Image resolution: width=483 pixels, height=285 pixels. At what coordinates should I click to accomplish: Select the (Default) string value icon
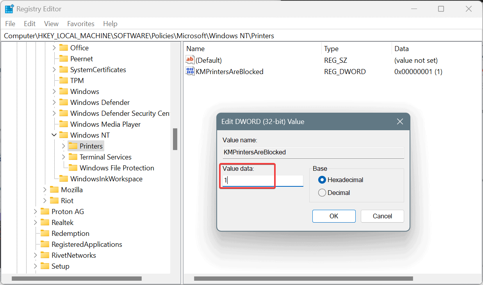coord(190,60)
